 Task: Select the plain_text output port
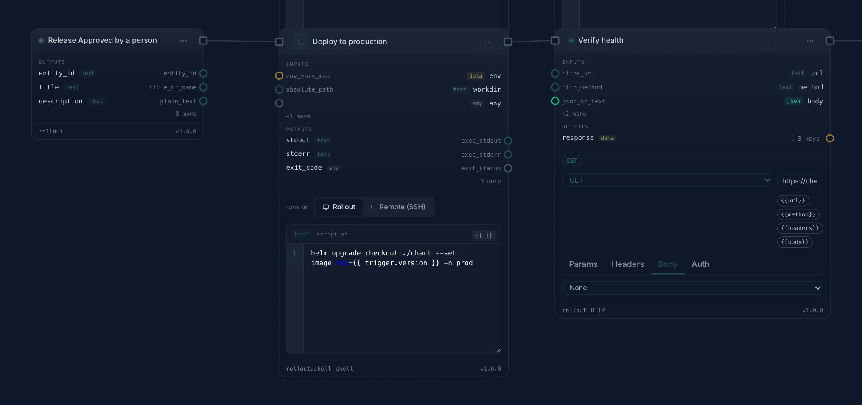(x=203, y=101)
